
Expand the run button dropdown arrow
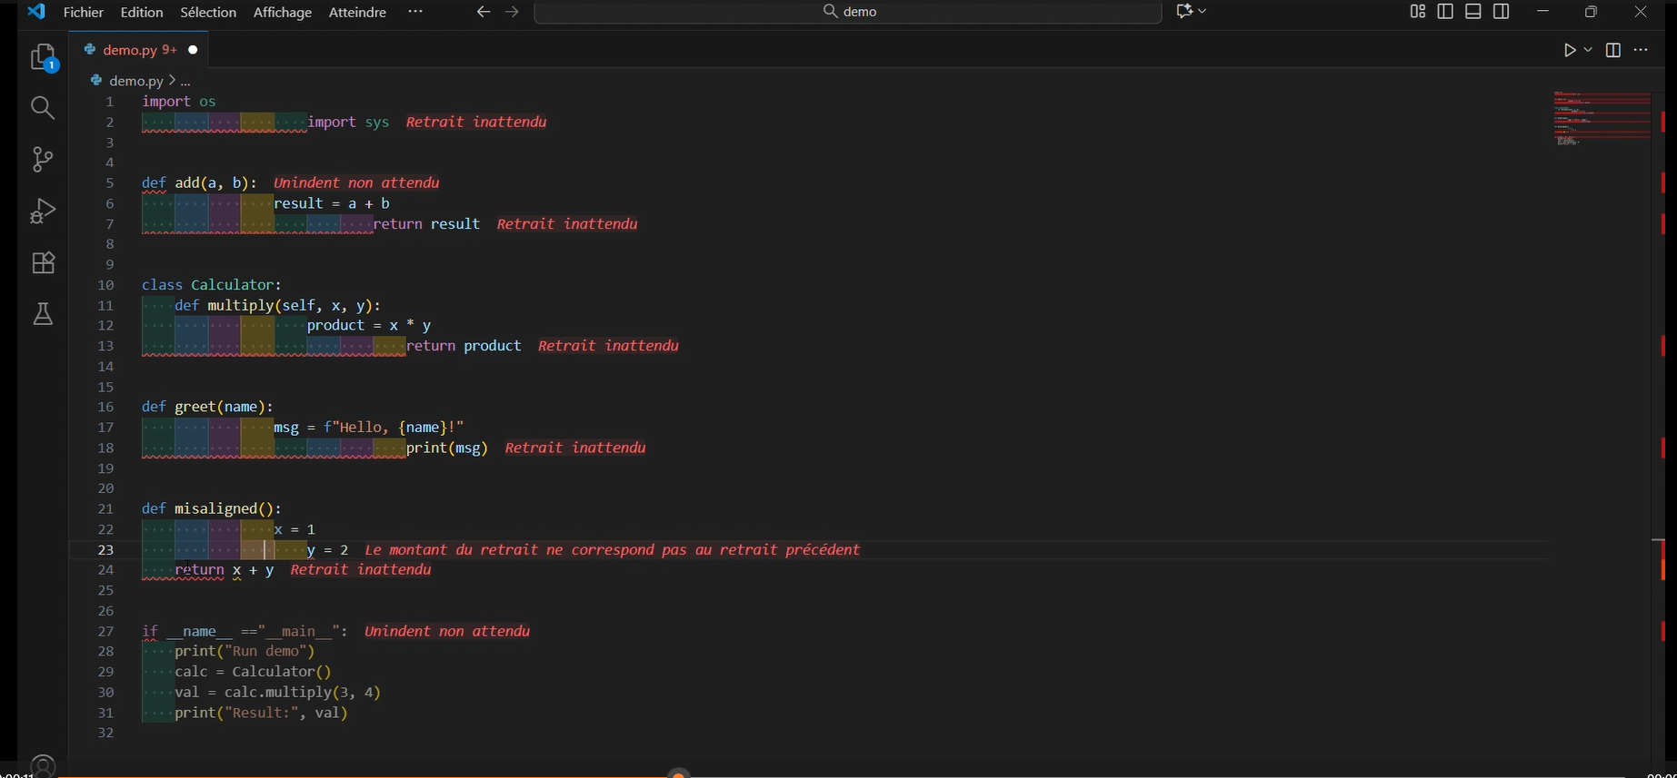1588,50
